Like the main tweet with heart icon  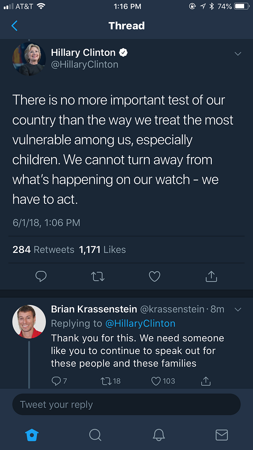pyautogui.click(x=154, y=276)
